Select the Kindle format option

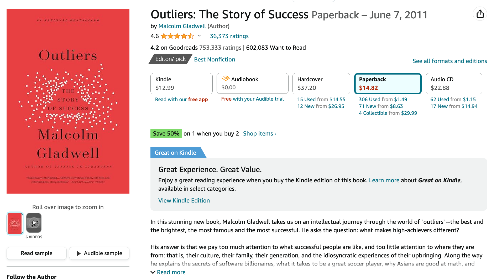(181, 84)
